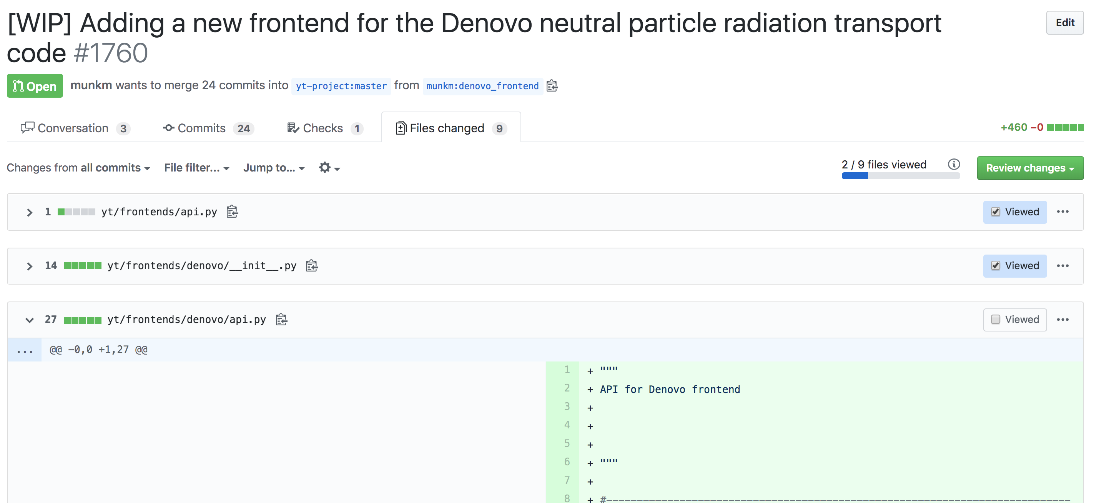1094x503 pixels.
Task: Open the diff settings gear menu
Action: tap(329, 168)
